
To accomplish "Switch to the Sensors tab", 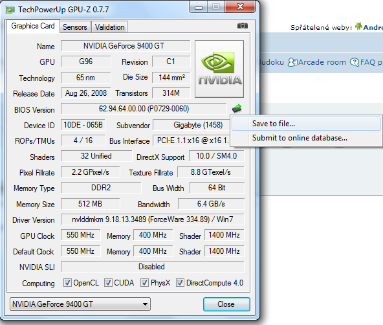I will (75, 27).
